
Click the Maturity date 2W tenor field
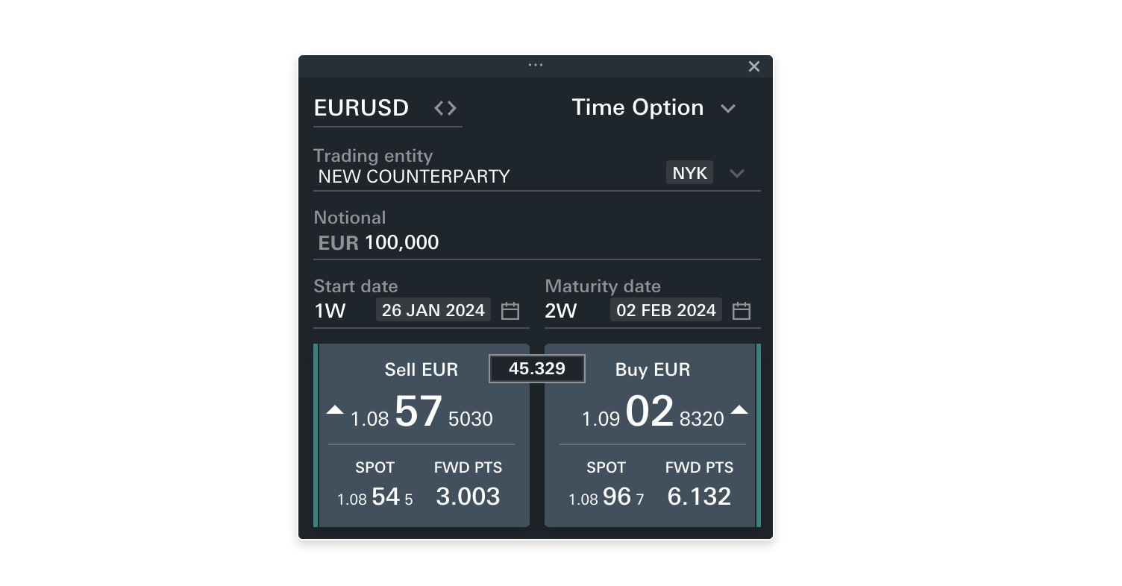[x=561, y=311]
